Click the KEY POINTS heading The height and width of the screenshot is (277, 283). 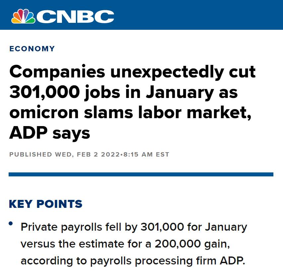[45, 204]
